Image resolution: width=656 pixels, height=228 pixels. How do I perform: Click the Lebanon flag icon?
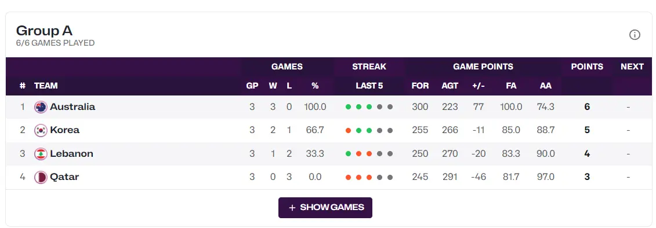coord(41,154)
